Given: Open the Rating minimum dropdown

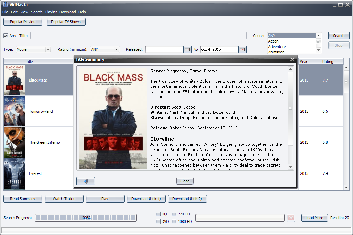Looking at the screenshot, I should [x=105, y=49].
